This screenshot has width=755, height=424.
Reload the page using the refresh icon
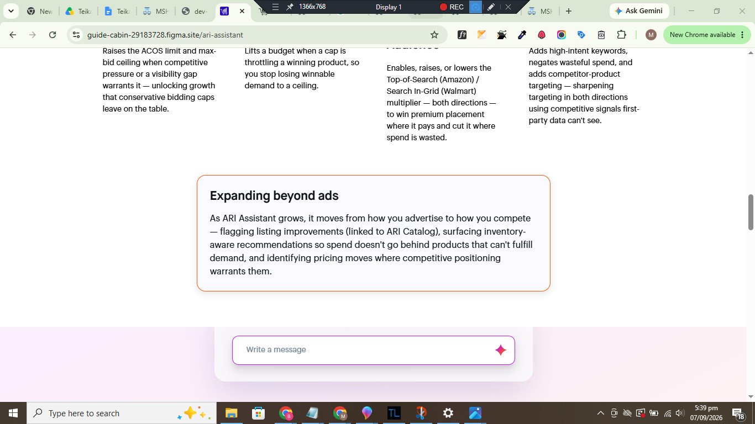click(x=53, y=35)
